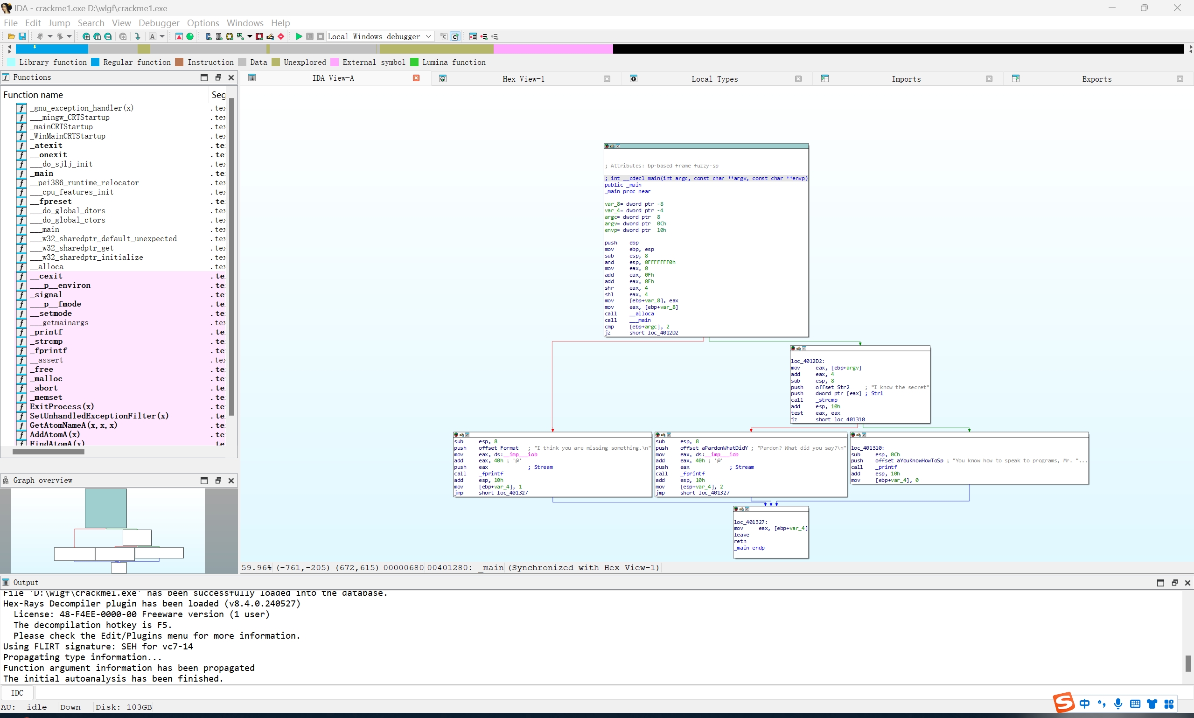The height and width of the screenshot is (718, 1194).
Task: Click the Open file toolbar icon
Action: (11, 36)
